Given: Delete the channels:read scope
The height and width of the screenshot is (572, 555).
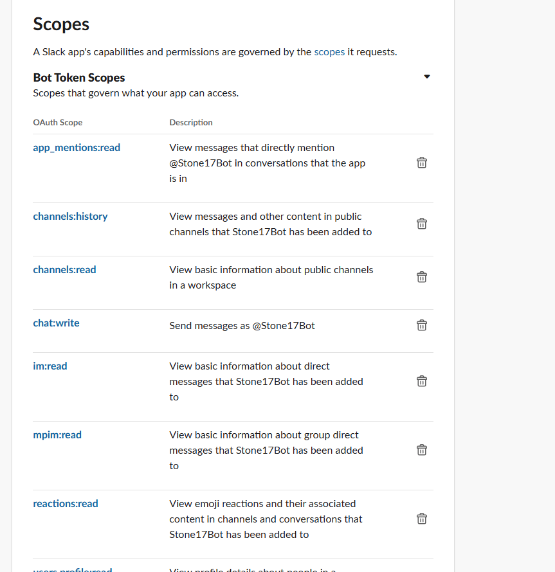Looking at the screenshot, I should point(422,277).
